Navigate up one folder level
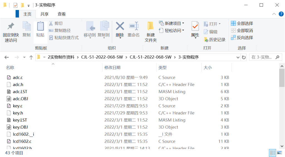This screenshot has width=285, height=157. pos(31,57)
